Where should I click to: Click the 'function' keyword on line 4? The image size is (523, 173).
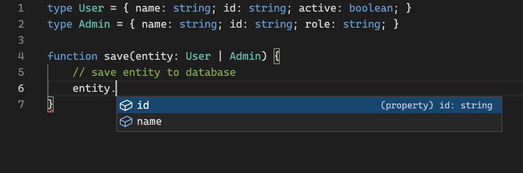click(x=72, y=56)
